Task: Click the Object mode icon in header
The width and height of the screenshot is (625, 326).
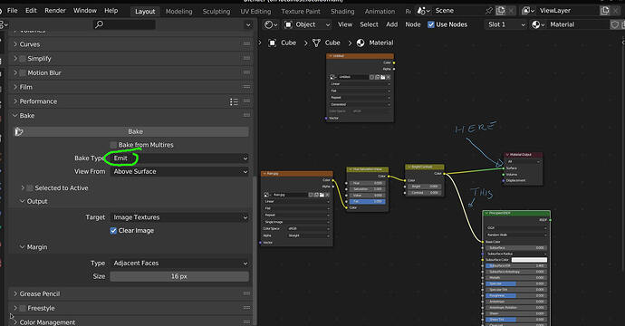Action: [x=288, y=24]
